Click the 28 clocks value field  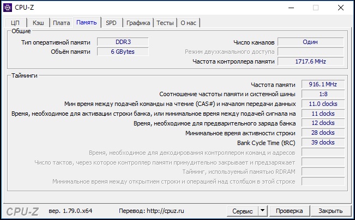click(x=323, y=133)
